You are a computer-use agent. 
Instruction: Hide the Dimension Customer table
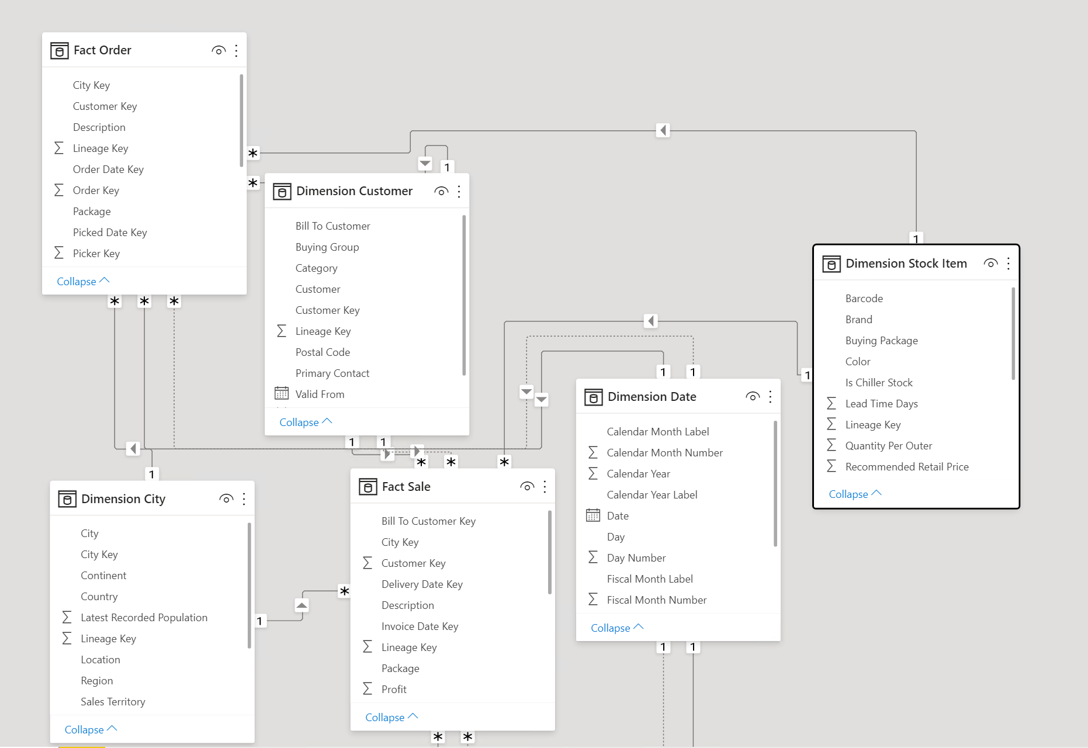(441, 191)
